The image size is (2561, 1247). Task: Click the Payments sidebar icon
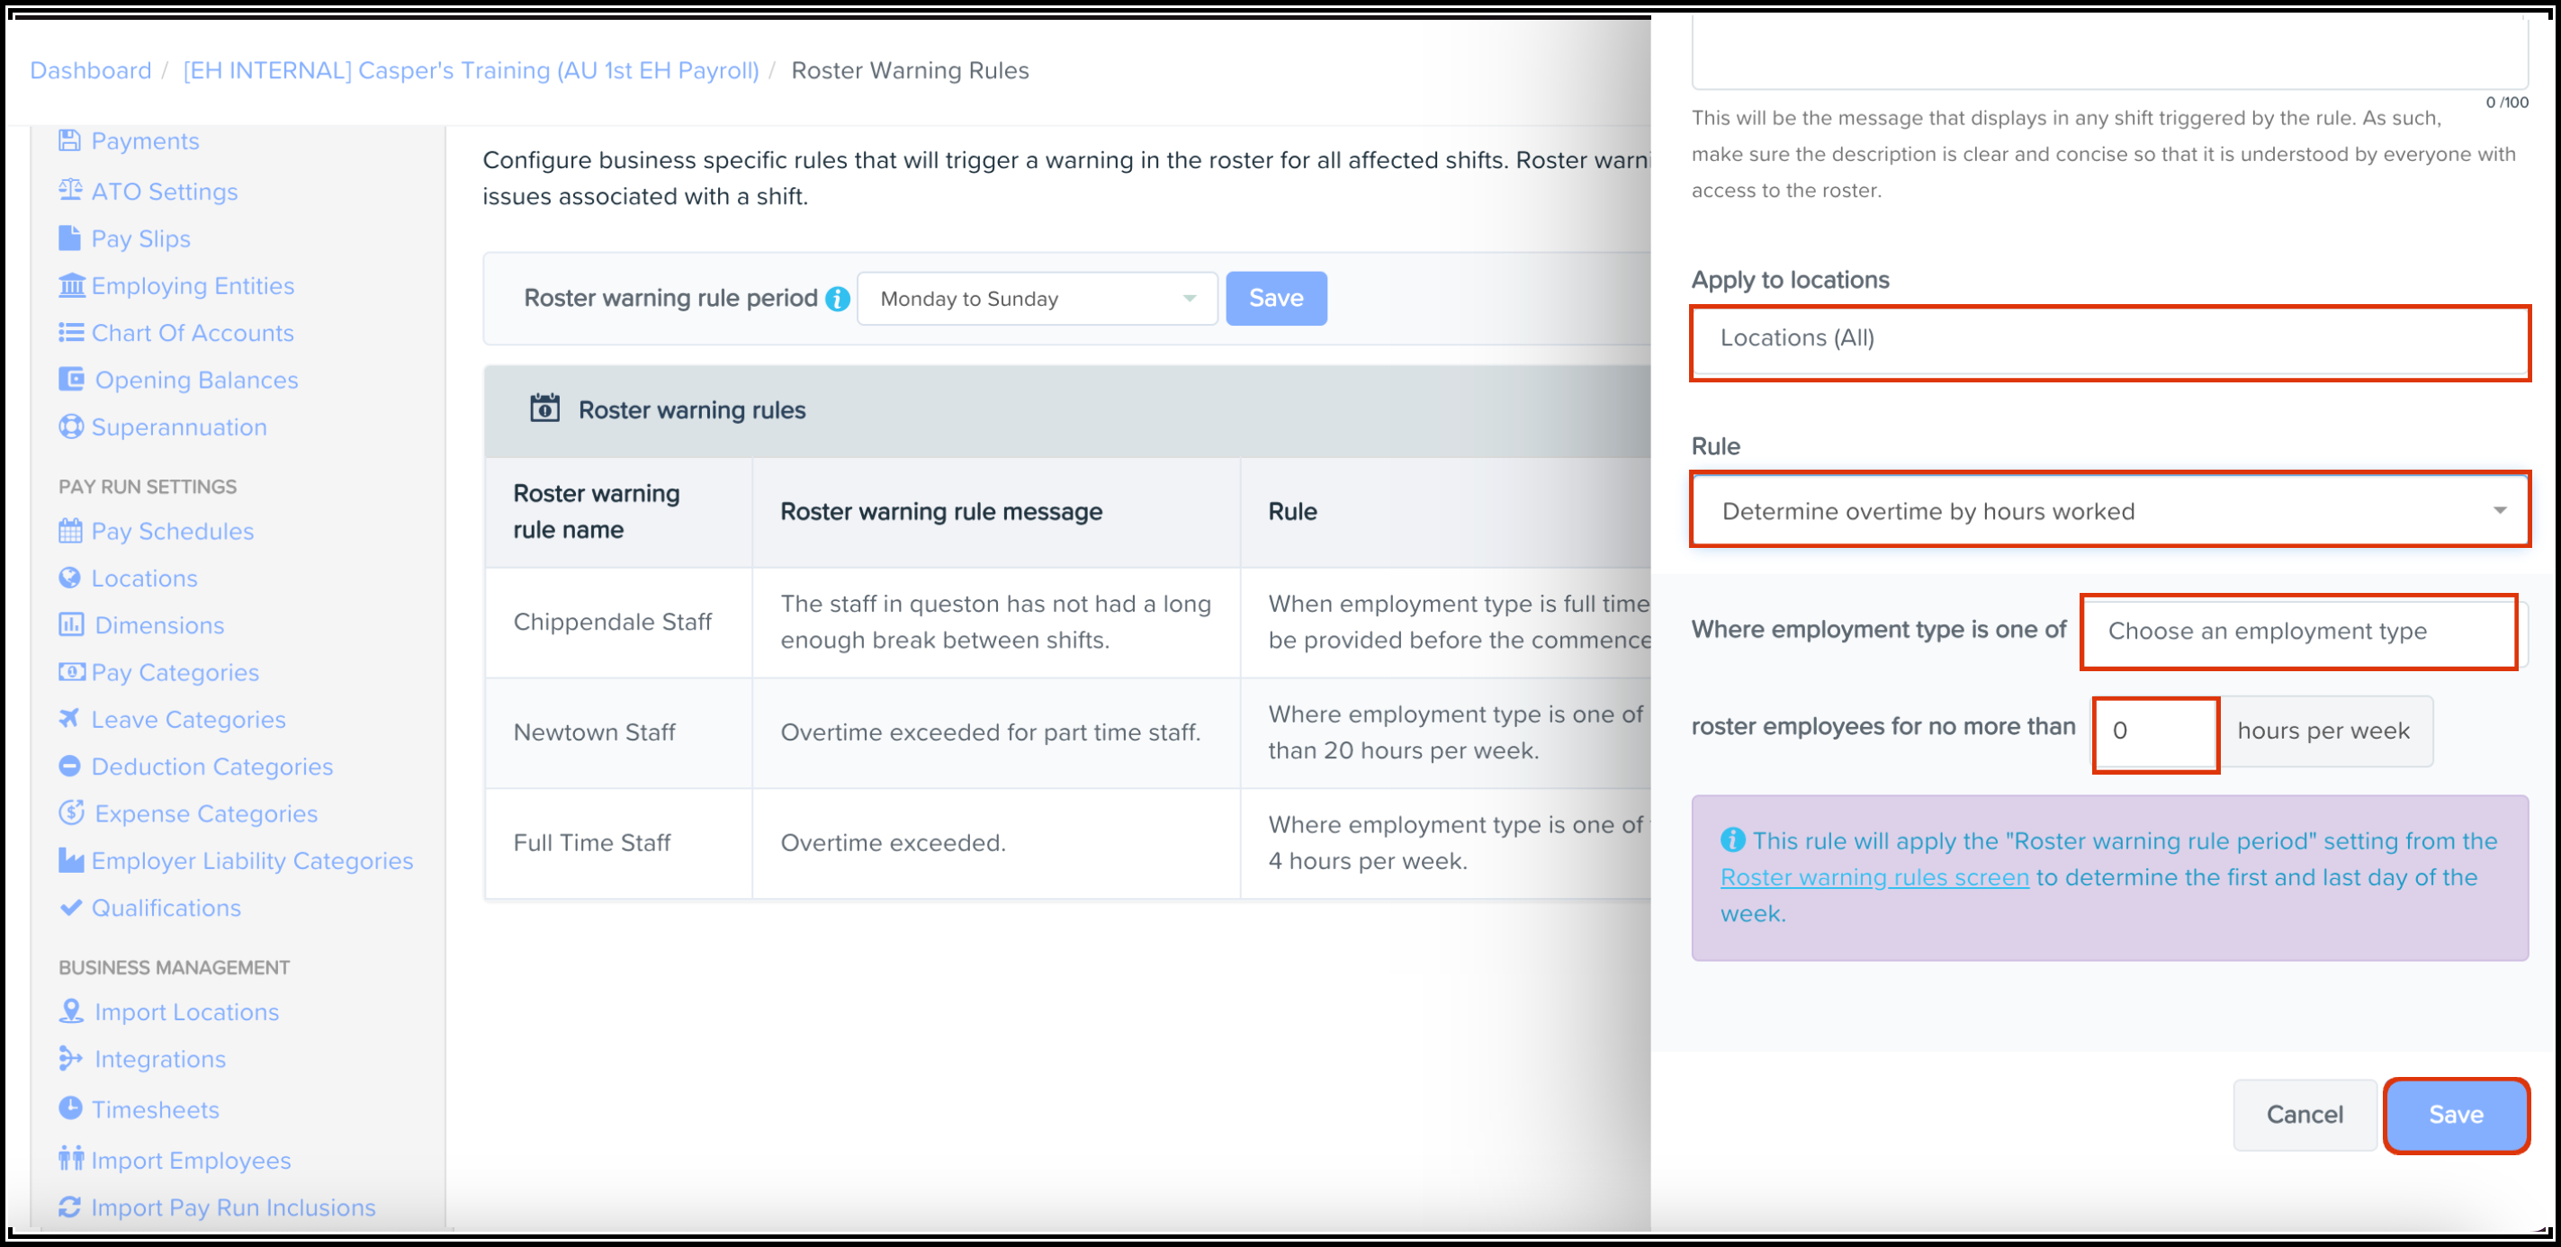[68, 140]
